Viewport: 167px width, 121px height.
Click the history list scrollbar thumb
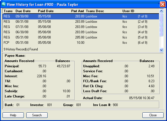161,25
